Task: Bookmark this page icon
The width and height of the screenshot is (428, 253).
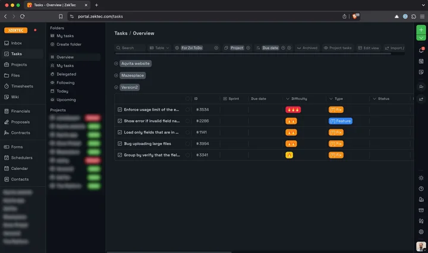Action: pos(61,17)
